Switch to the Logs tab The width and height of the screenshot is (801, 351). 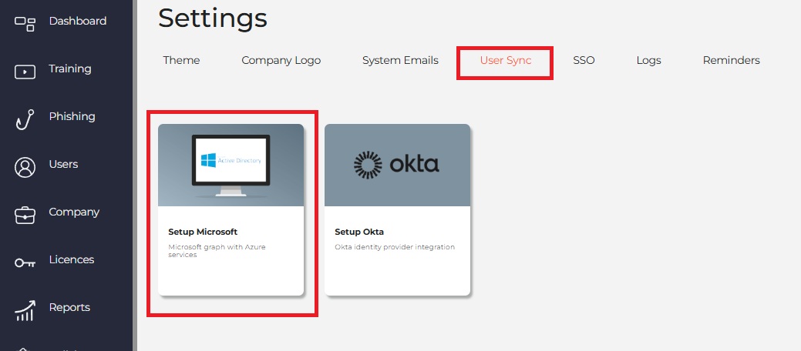pos(649,61)
